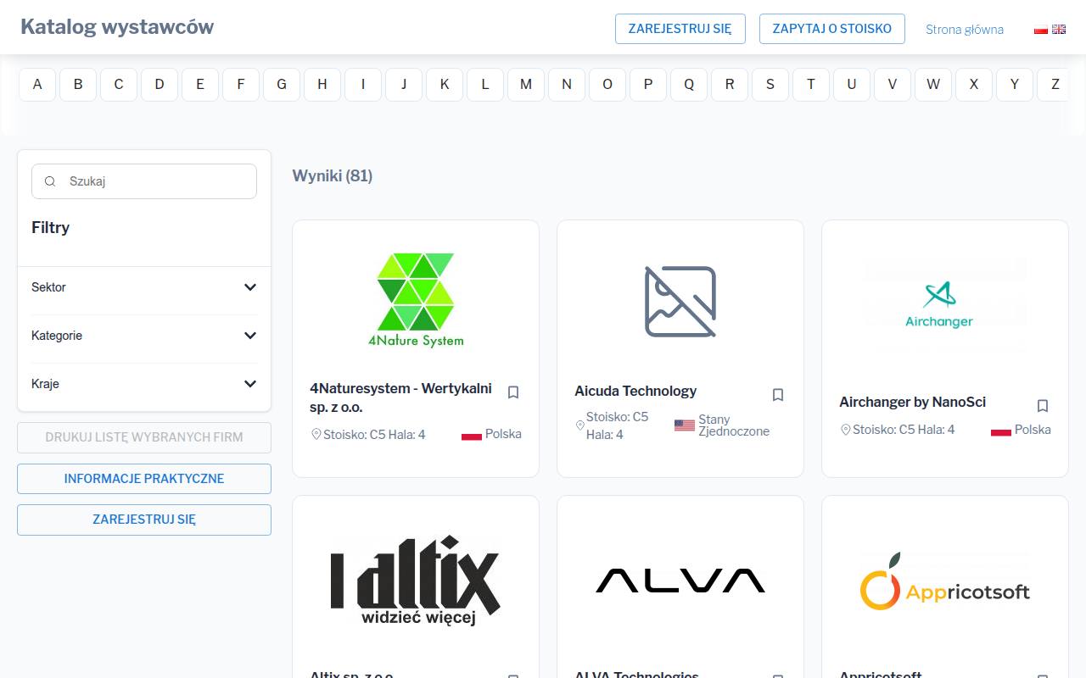Screen dimensions: 1086x678
Task: Filter exhibitors by letter H
Action: [x=322, y=85]
